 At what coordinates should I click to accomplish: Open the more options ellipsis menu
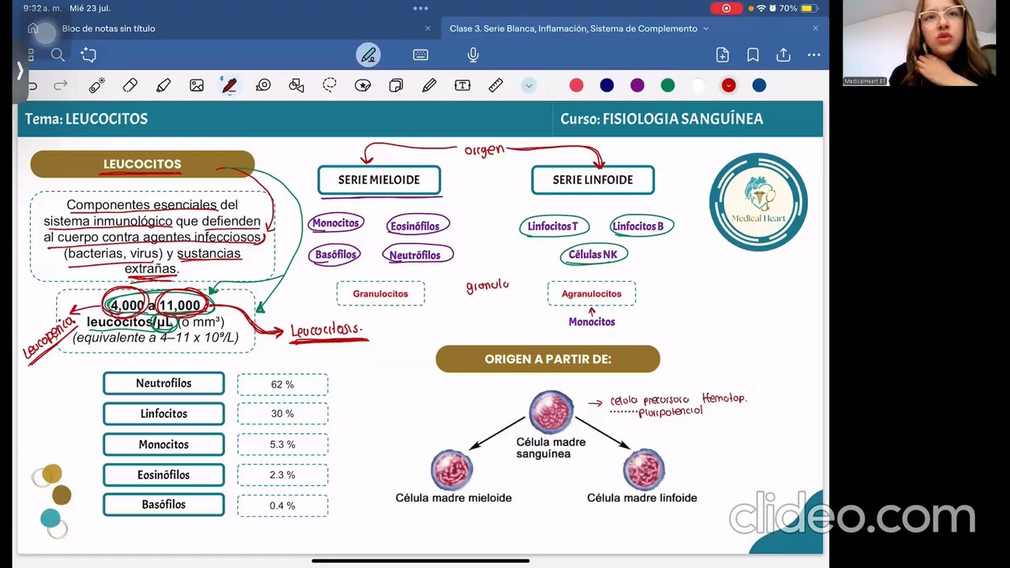coord(814,54)
